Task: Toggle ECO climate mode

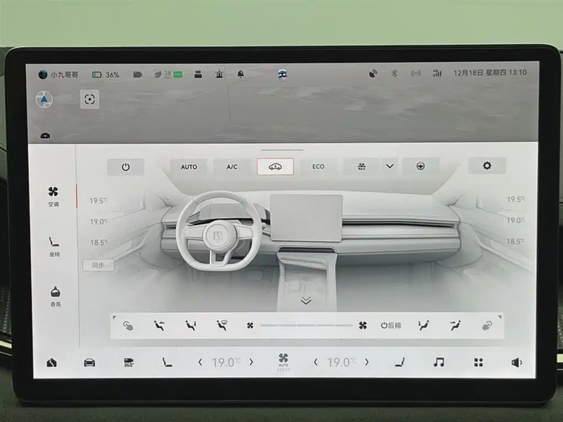Action: pyautogui.click(x=318, y=167)
